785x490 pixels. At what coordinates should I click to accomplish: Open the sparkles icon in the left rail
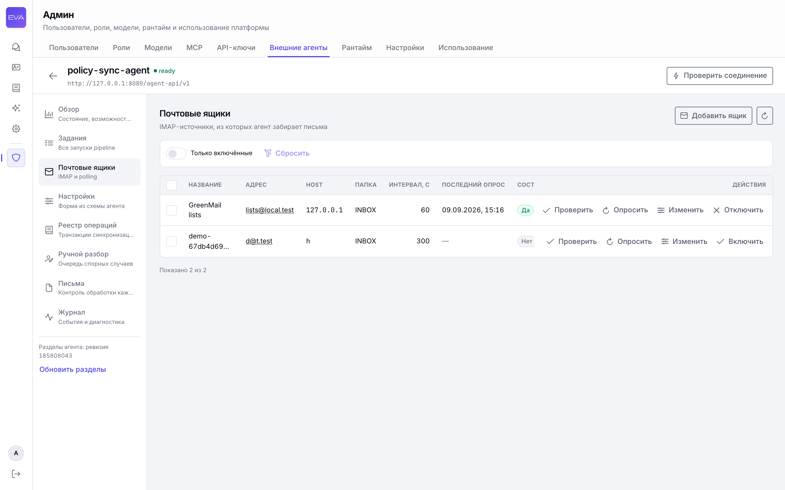point(16,108)
